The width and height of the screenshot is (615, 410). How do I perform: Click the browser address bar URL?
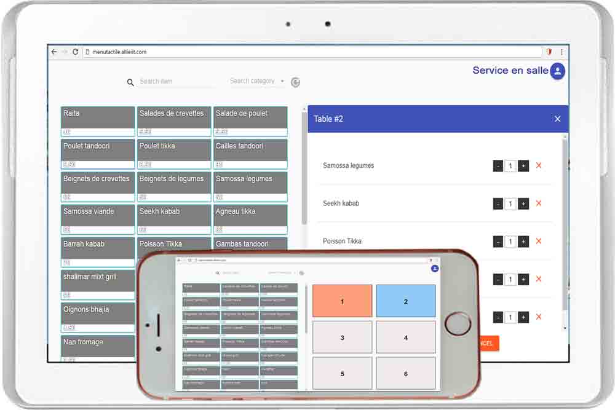[119, 52]
